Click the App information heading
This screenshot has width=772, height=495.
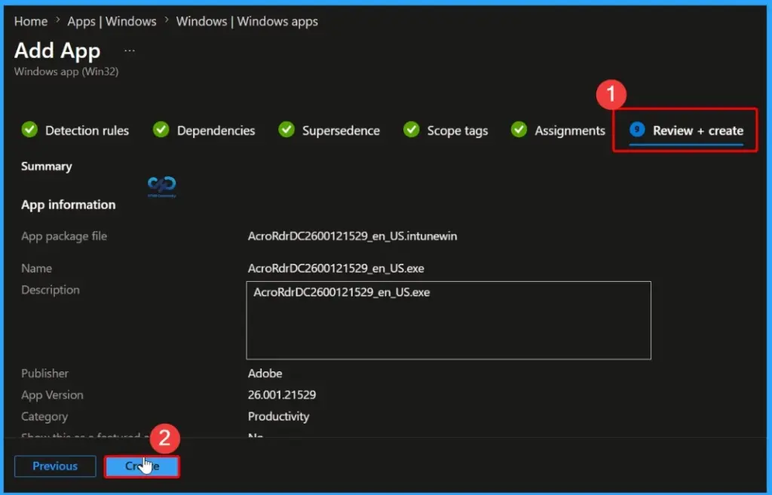coord(69,205)
